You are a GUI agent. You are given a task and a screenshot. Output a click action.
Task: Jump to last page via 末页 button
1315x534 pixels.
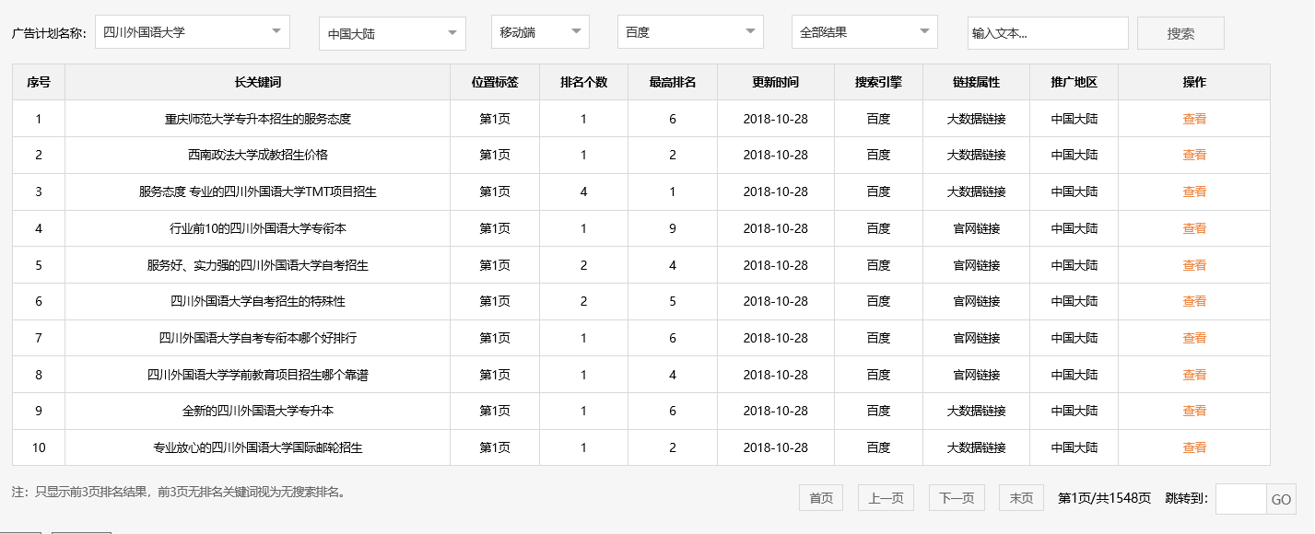click(1021, 497)
